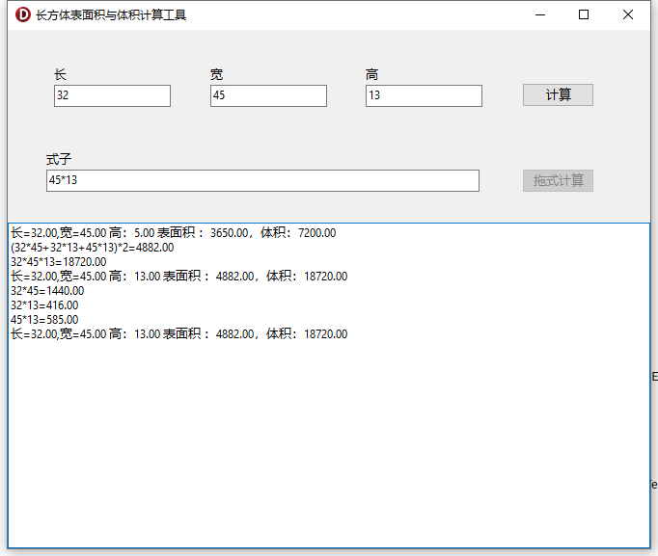
Task: Click the last output line with 体积: 18720.00
Action: tap(179, 334)
